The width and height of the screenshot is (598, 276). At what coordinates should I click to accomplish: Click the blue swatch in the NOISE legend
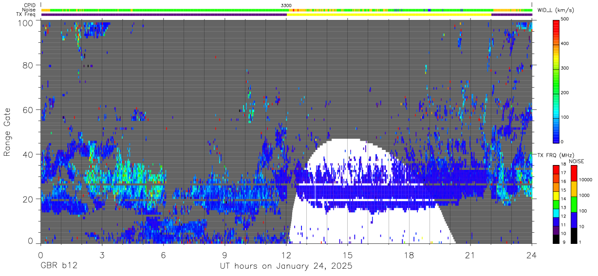coord(573,220)
